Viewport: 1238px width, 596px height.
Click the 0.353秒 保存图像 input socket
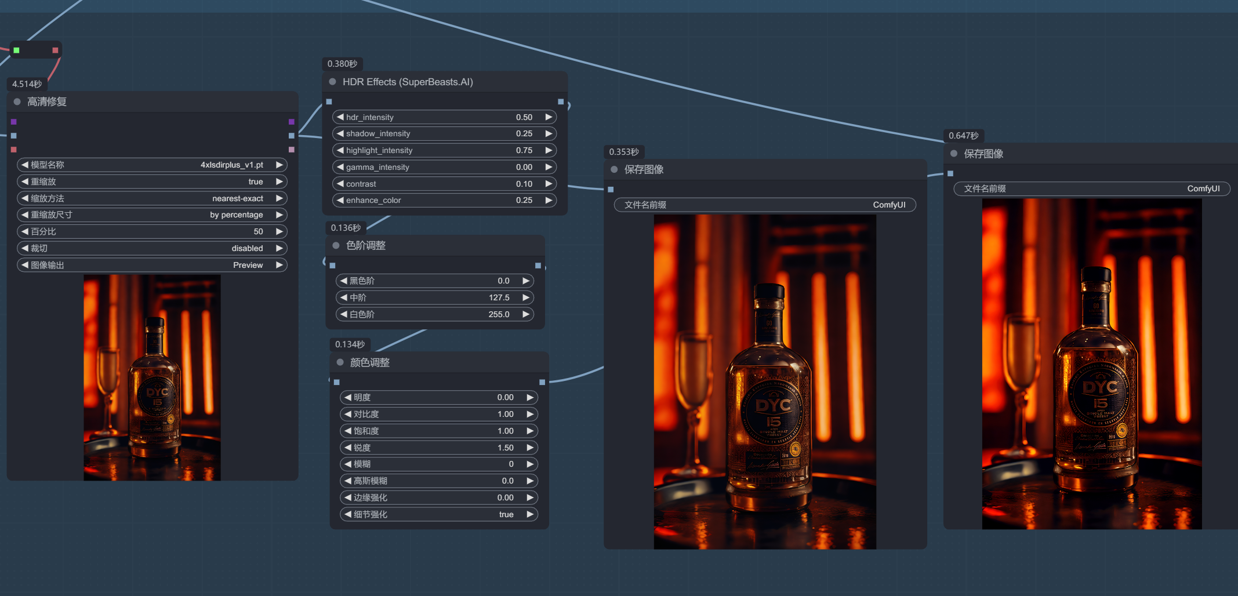(x=611, y=190)
